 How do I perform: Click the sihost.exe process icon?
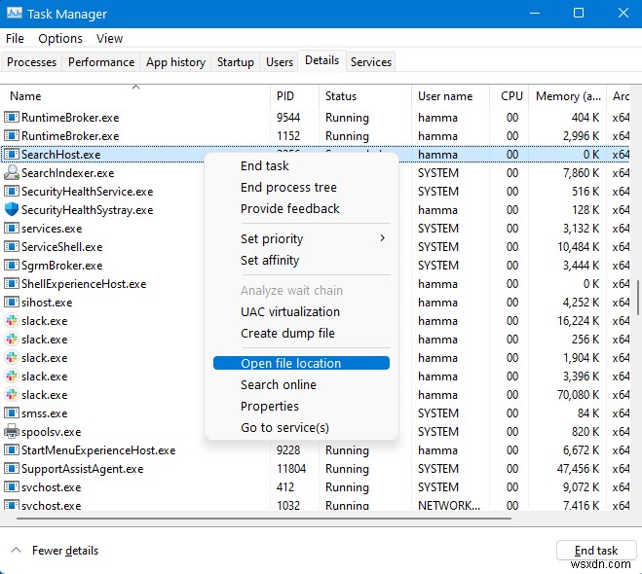pyautogui.click(x=12, y=303)
